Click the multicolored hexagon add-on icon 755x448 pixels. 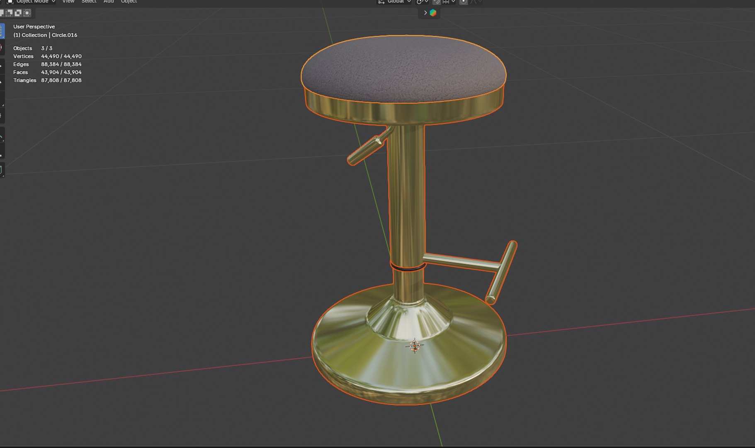433,13
